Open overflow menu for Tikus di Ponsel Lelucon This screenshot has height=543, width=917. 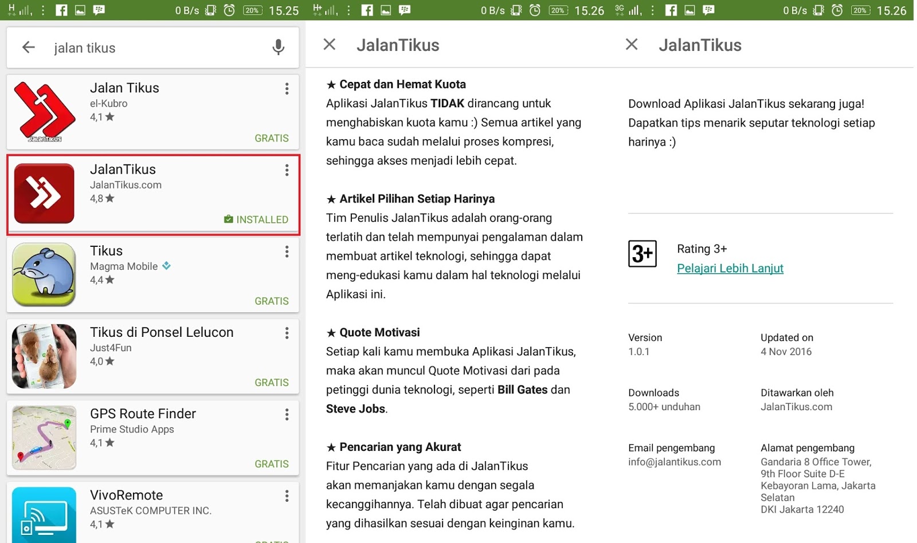pyautogui.click(x=287, y=333)
